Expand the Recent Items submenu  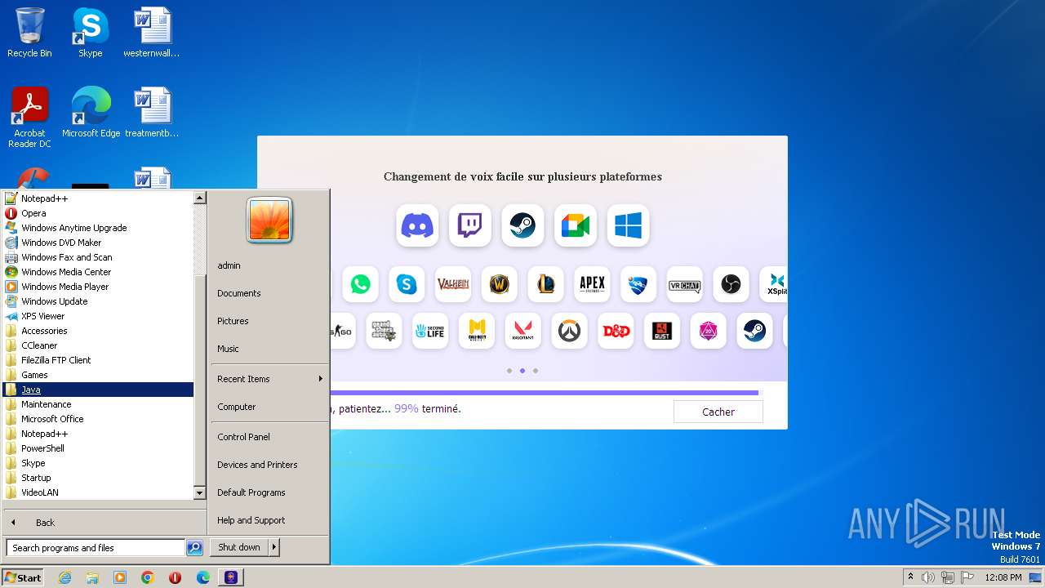[x=269, y=379]
